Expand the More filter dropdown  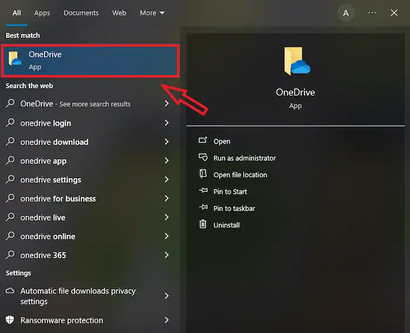click(152, 13)
